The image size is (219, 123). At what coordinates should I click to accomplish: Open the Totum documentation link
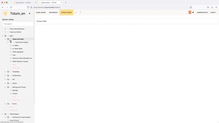(17, 29)
